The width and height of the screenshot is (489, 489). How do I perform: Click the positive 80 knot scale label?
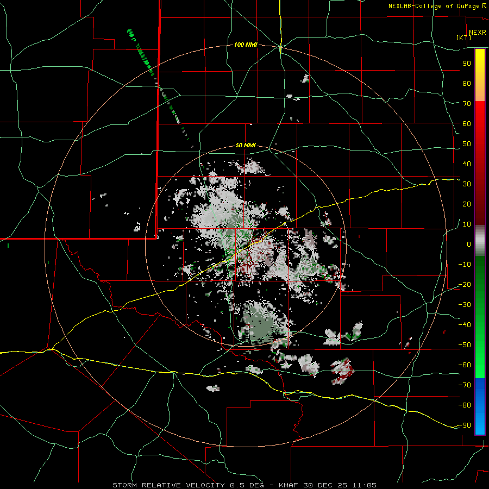pyautogui.click(x=467, y=83)
